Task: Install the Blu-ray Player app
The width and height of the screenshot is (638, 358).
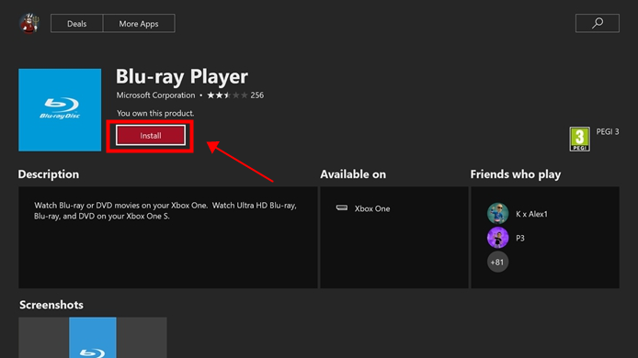Action: (151, 136)
